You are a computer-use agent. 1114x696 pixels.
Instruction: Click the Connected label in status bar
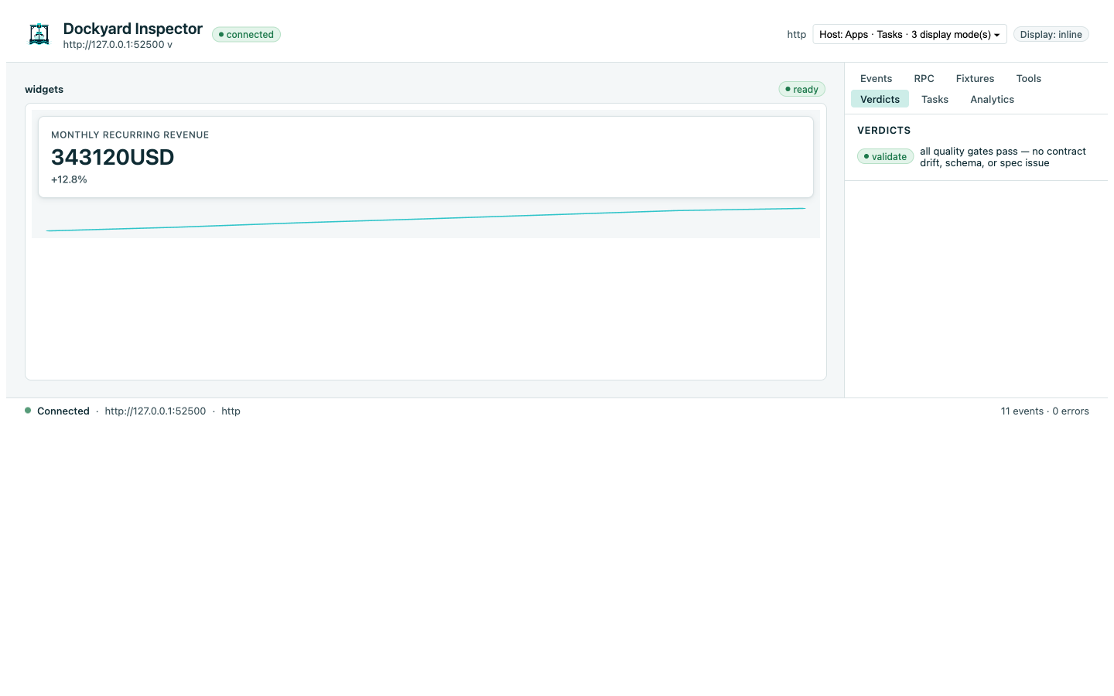(x=63, y=411)
